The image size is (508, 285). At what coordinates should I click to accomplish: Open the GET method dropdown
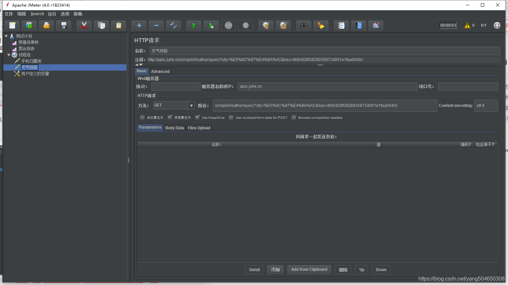coord(191,106)
